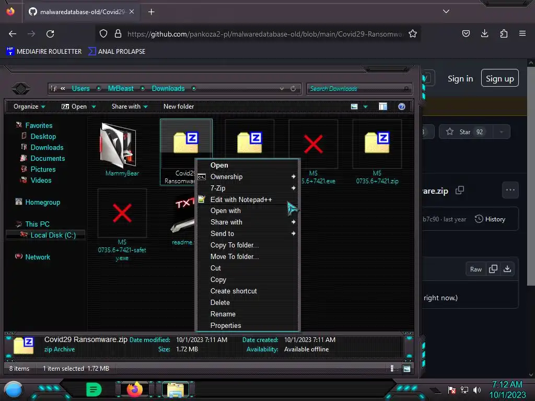Click the Raw button
The width and height of the screenshot is (535, 401).
point(475,269)
